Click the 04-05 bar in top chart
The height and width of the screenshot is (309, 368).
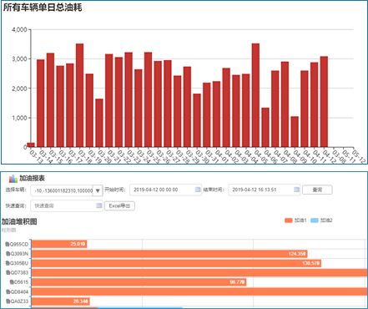pyautogui.click(x=255, y=95)
